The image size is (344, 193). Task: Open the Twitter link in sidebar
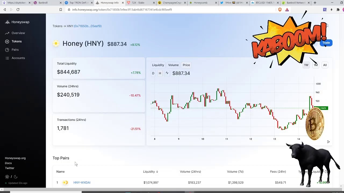click(10, 168)
